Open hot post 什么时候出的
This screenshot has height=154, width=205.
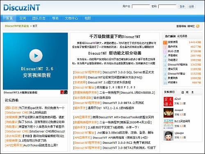[38, 113]
